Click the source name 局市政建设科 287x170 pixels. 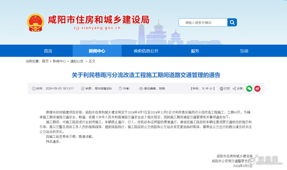(x=103, y=89)
